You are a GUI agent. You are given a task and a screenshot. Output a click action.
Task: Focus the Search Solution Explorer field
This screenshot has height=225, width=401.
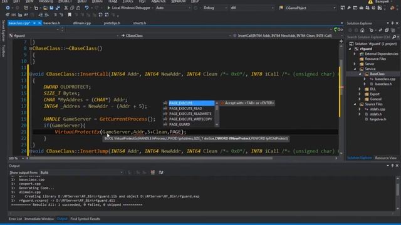click(369, 37)
